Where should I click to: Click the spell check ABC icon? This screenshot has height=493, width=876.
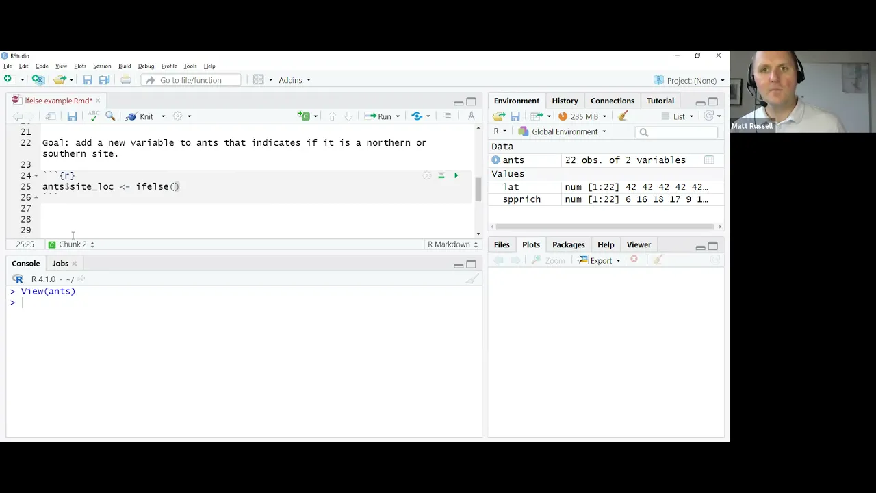[x=93, y=116]
